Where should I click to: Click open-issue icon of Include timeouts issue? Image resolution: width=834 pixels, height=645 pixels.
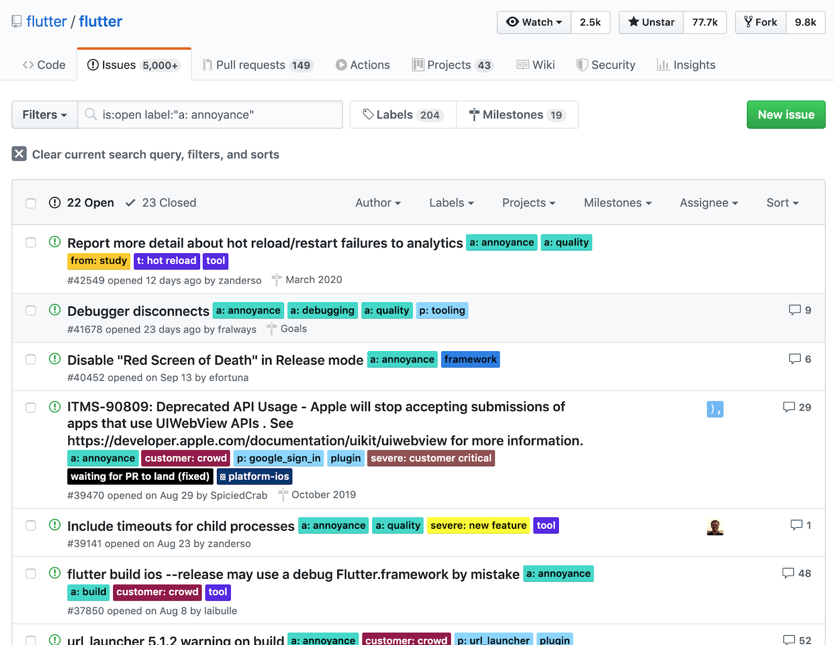tap(55, 525)
